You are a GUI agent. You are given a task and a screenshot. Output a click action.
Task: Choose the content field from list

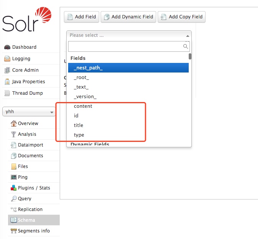83,106
